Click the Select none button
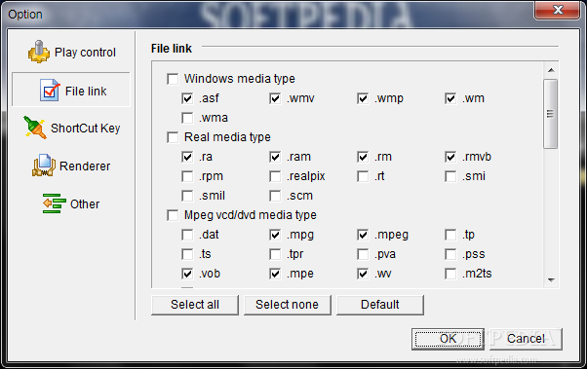The height and width of the screenshot is (369, 587). [287, 305]
